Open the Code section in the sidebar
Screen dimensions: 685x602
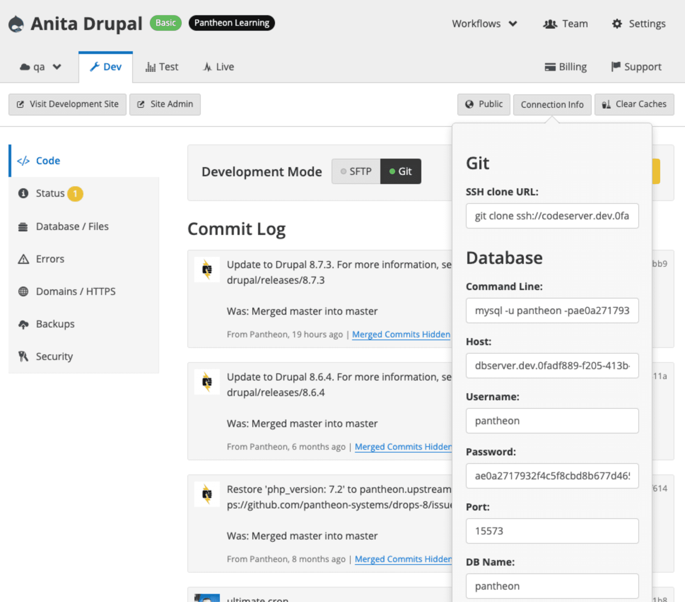(47, 160)
